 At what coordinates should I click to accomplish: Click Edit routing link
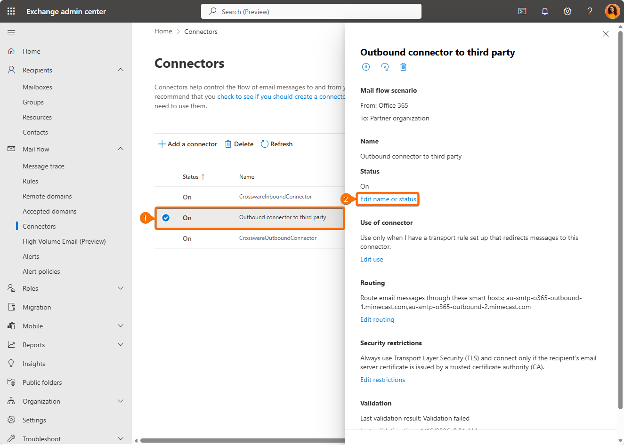point(377,320)
